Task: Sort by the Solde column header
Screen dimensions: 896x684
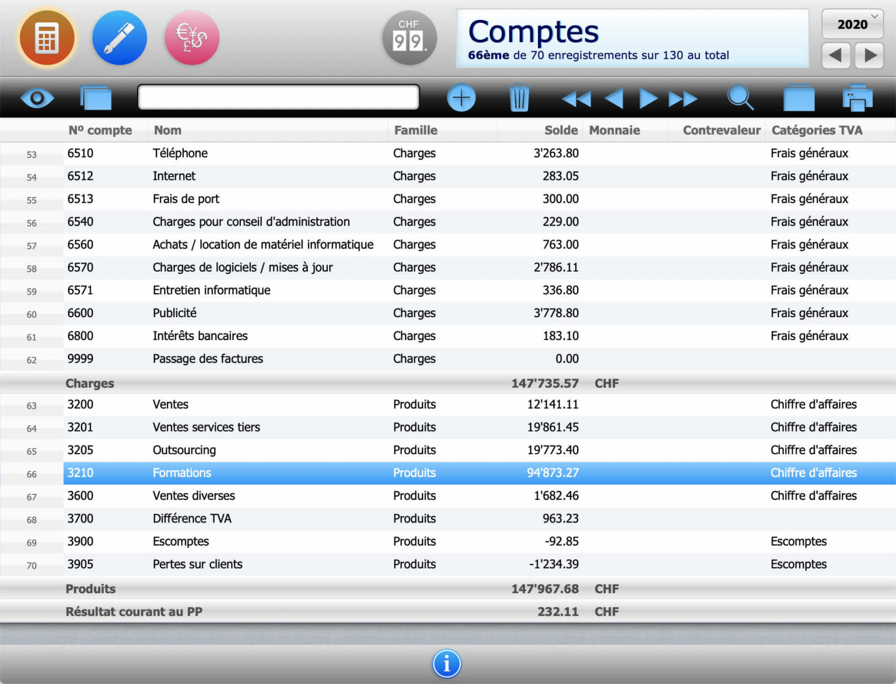Action: tap(561, 130)
